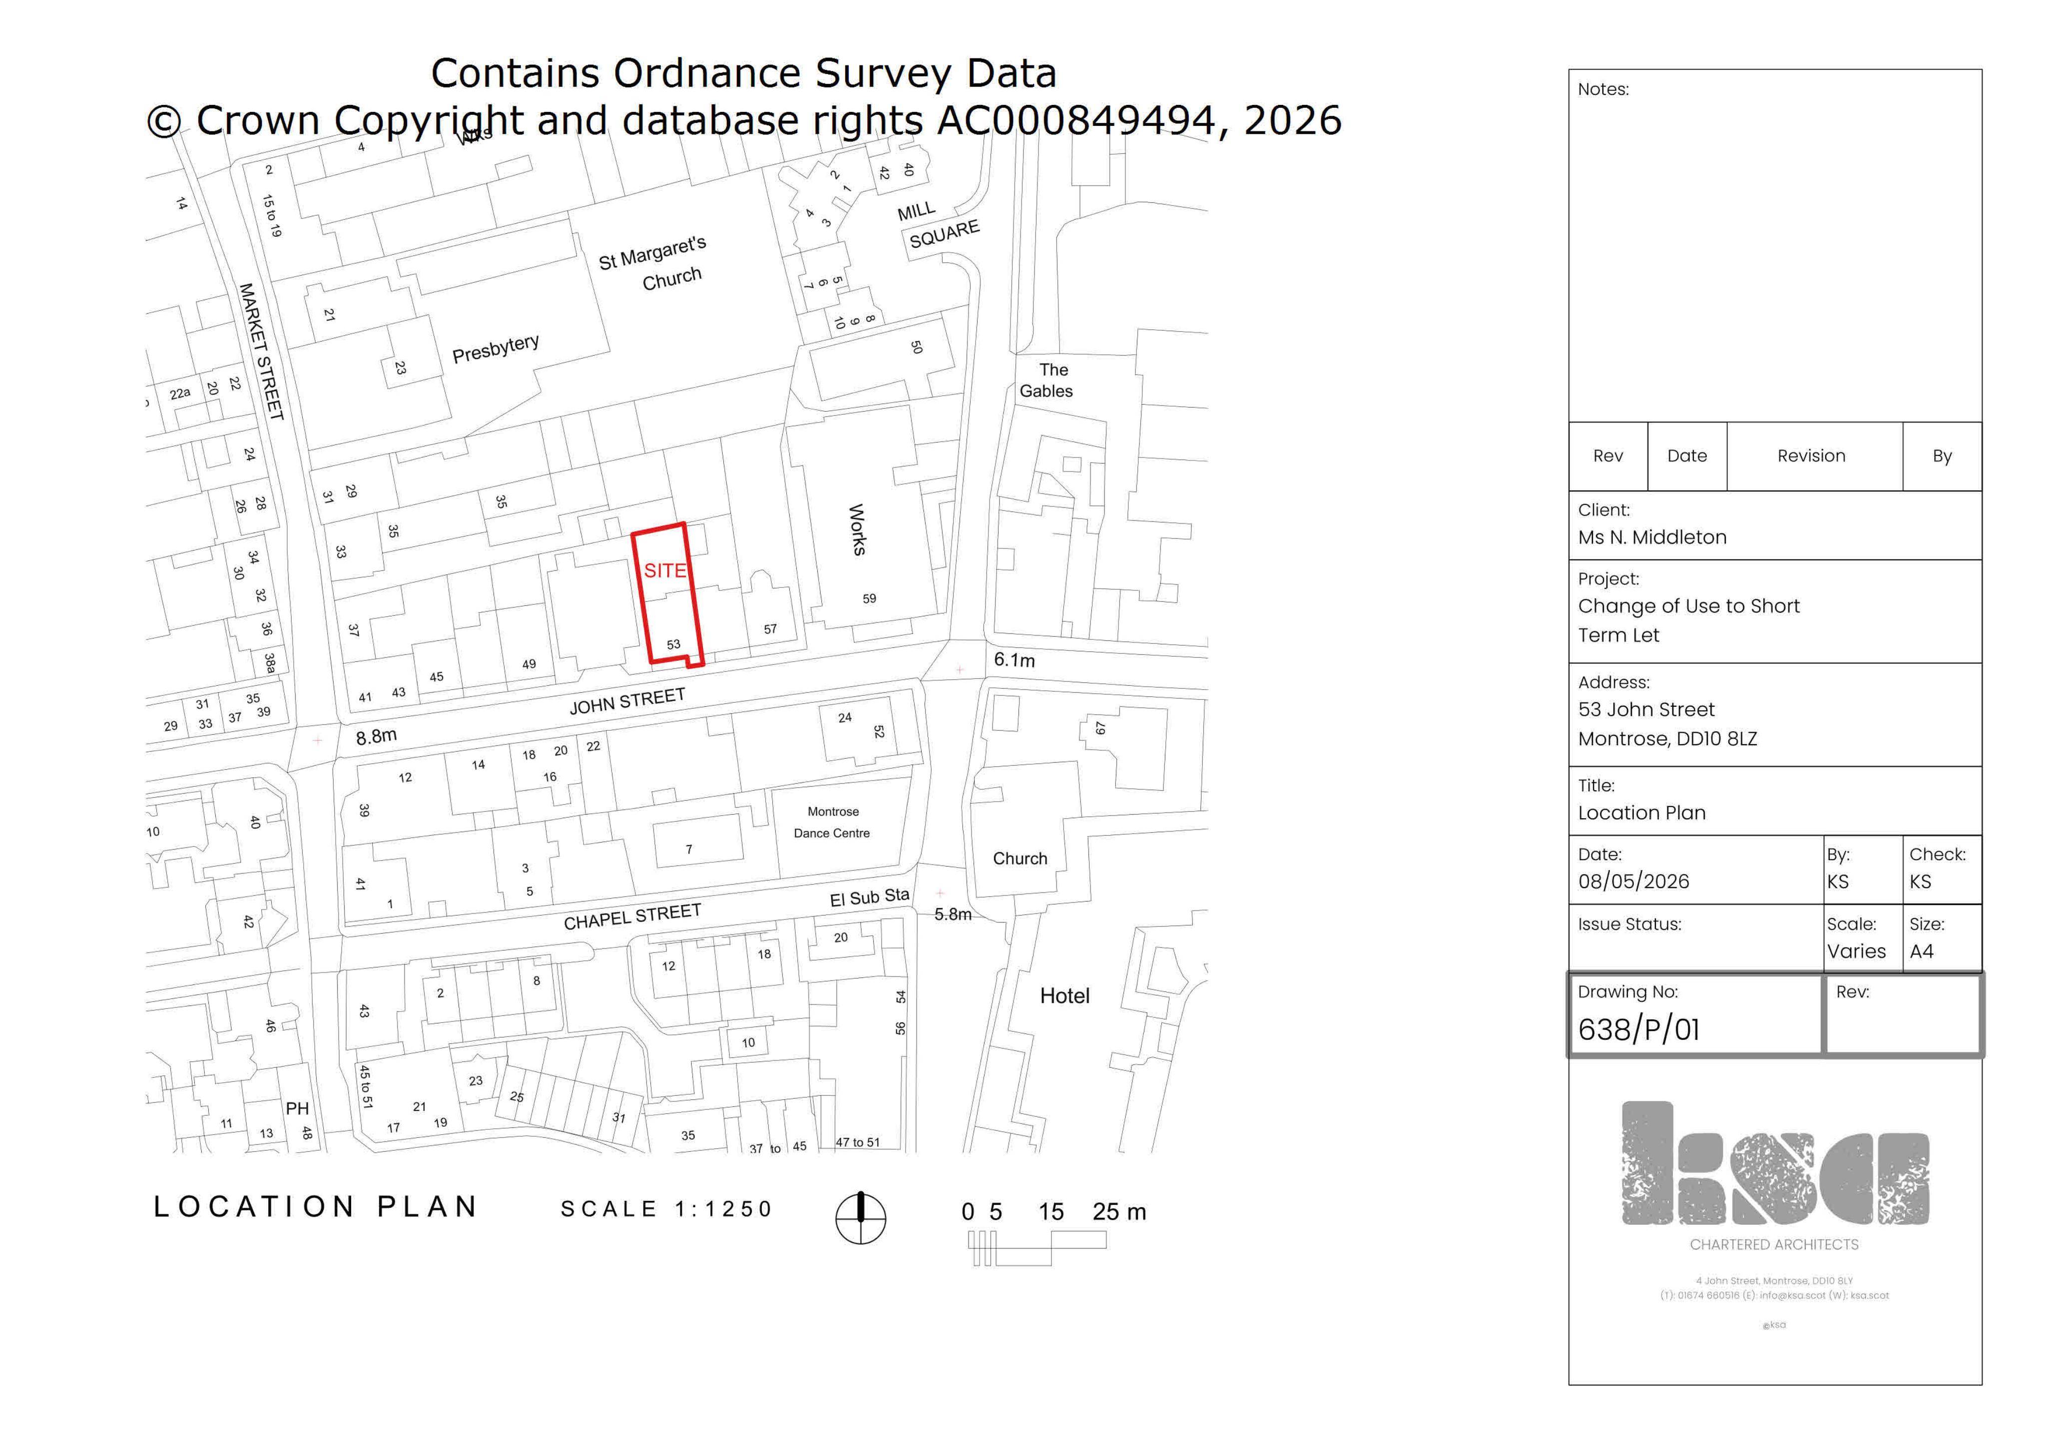This screenshot has height=1446, width=2046.
Task: Click the 'JOHN STREET' road label
Action: point(627,701)
